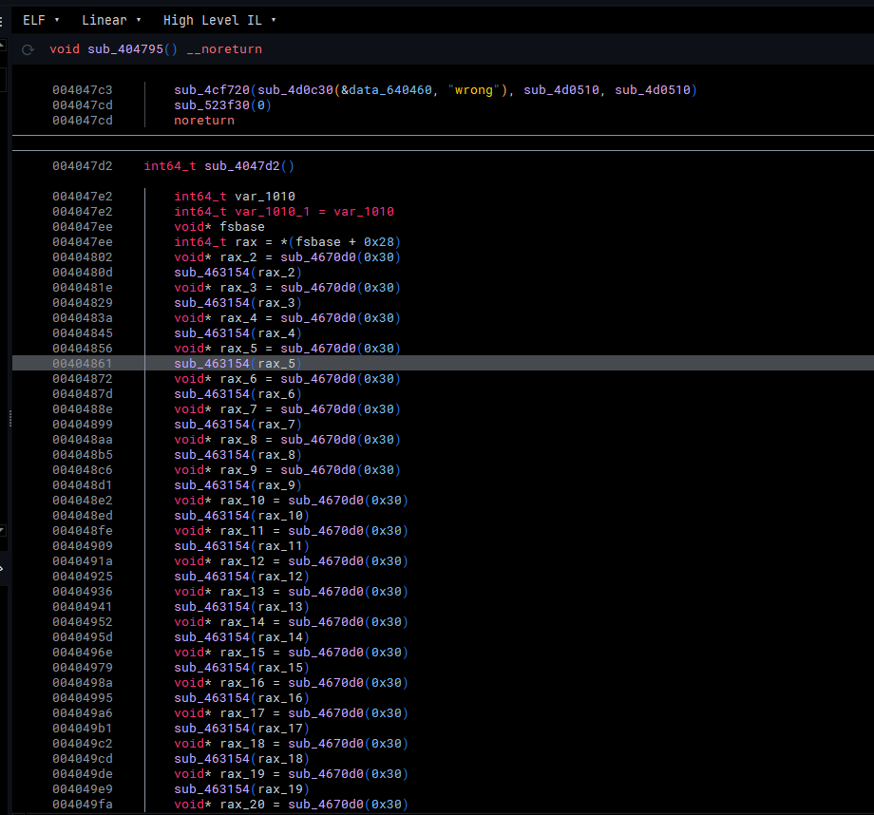Click the sub_404795 function name in header
Viewport: 874px width, 815px height.
(x=125, y=49)
